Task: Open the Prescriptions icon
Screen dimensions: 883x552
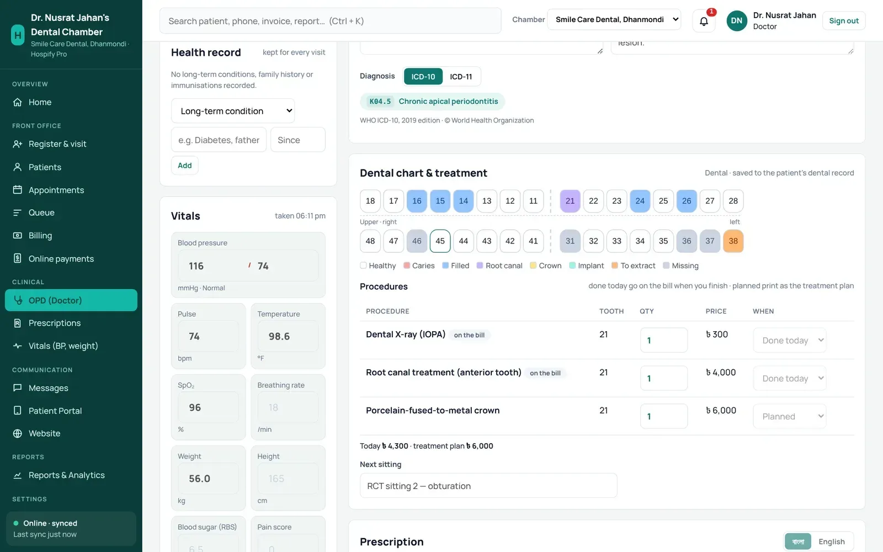Action: [18, 323]
